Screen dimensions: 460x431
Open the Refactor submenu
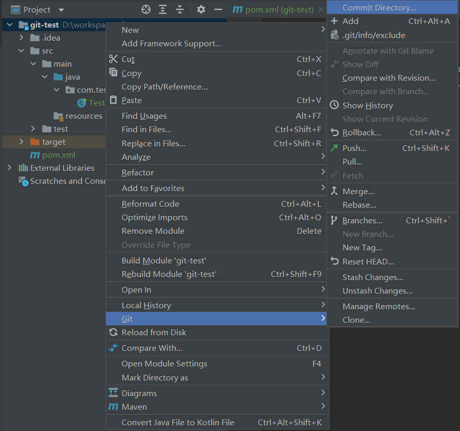[x=216, y=172]
